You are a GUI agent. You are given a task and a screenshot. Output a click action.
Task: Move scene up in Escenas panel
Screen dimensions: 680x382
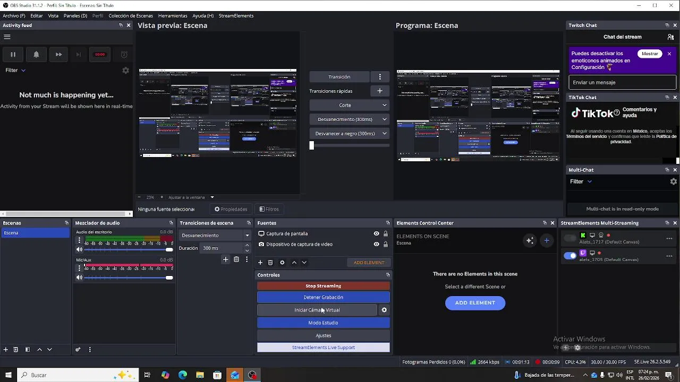pos(39,350)
